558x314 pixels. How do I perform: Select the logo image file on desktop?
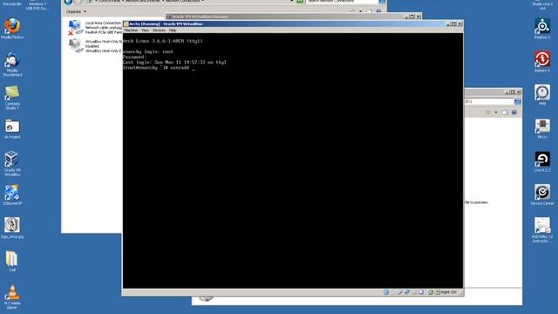12,228
